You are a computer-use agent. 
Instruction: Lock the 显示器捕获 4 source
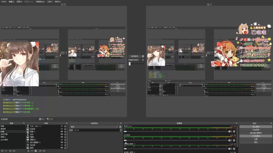[x=65, y=142]
